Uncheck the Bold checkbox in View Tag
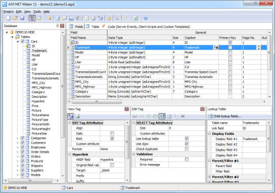The height and width of the screenshot is (193, 275). pyautogui.click(x=112, y=139)
